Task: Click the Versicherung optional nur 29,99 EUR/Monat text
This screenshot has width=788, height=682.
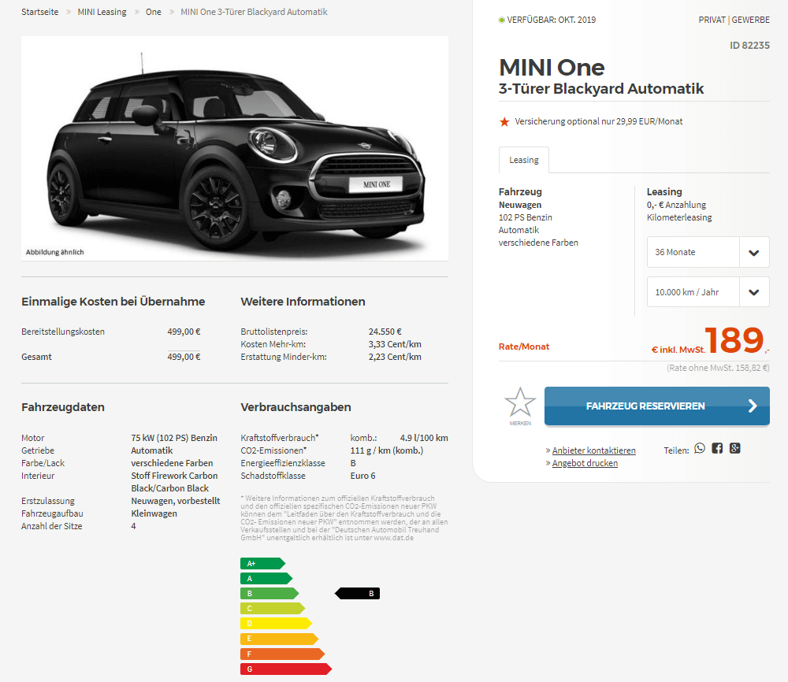Action: [x=599, y=121]
